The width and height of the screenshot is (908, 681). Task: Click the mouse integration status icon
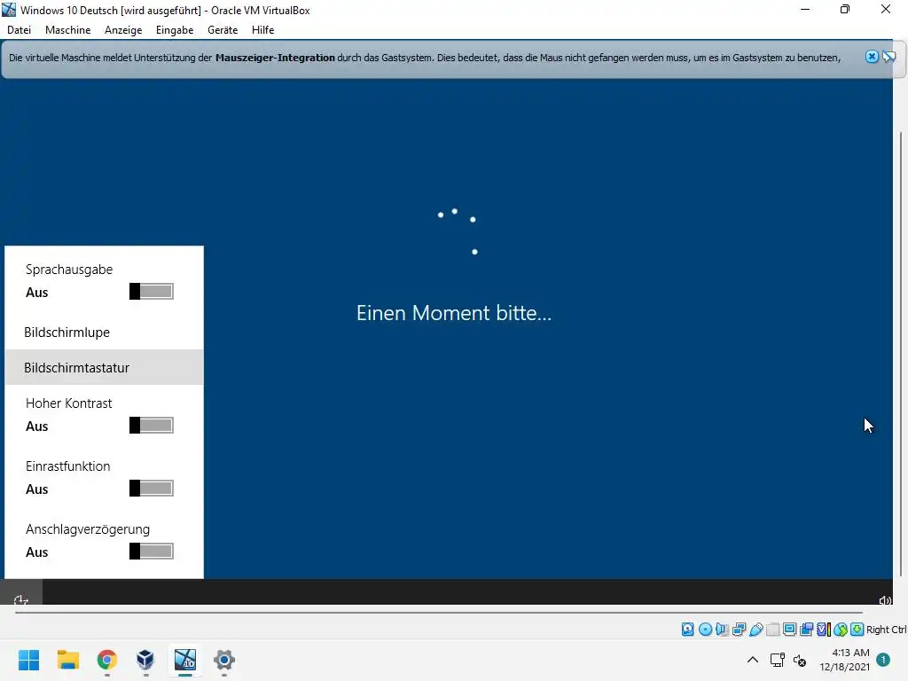coord(841,630)
